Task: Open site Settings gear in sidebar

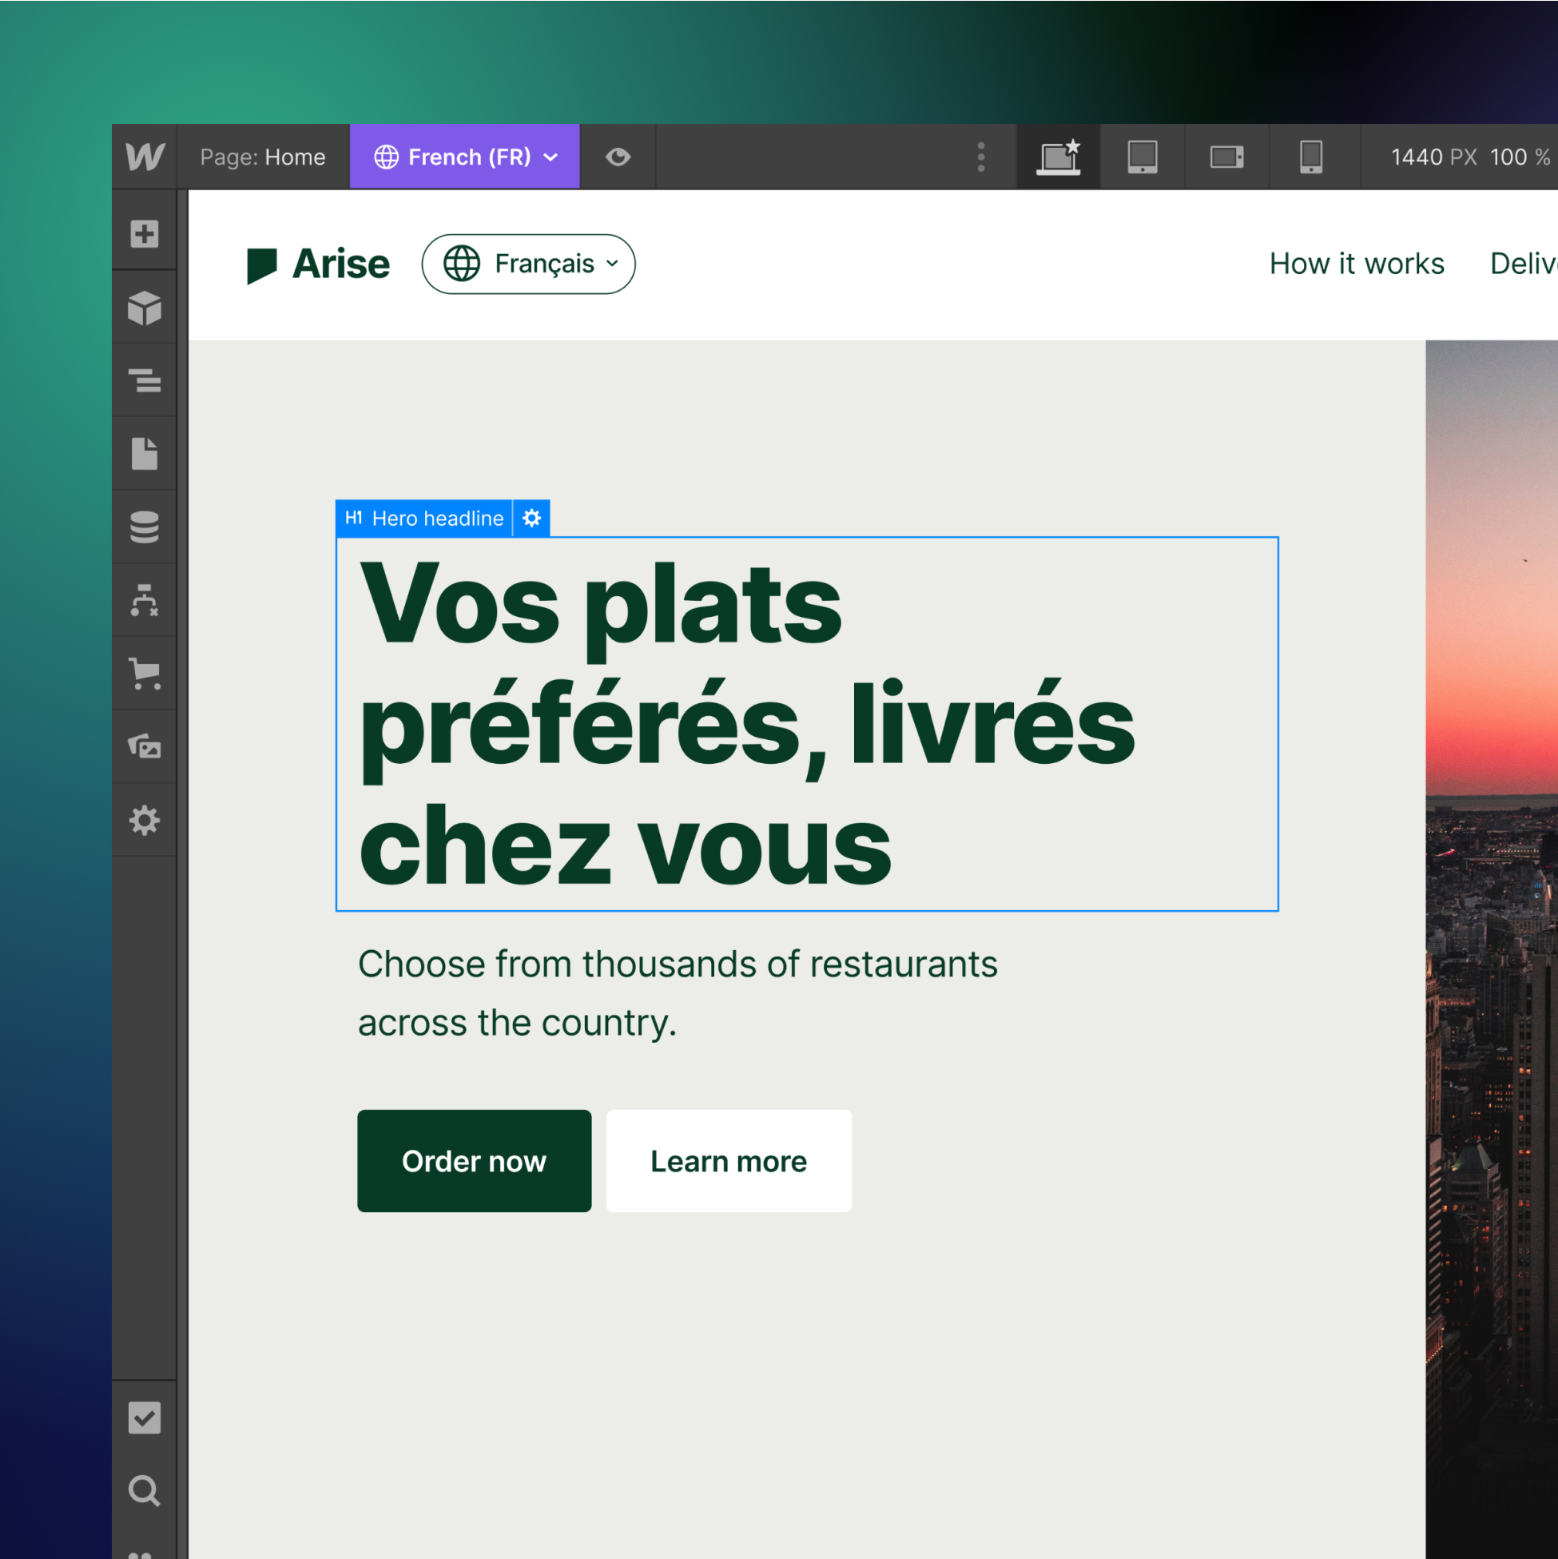Action: (145, 821)
